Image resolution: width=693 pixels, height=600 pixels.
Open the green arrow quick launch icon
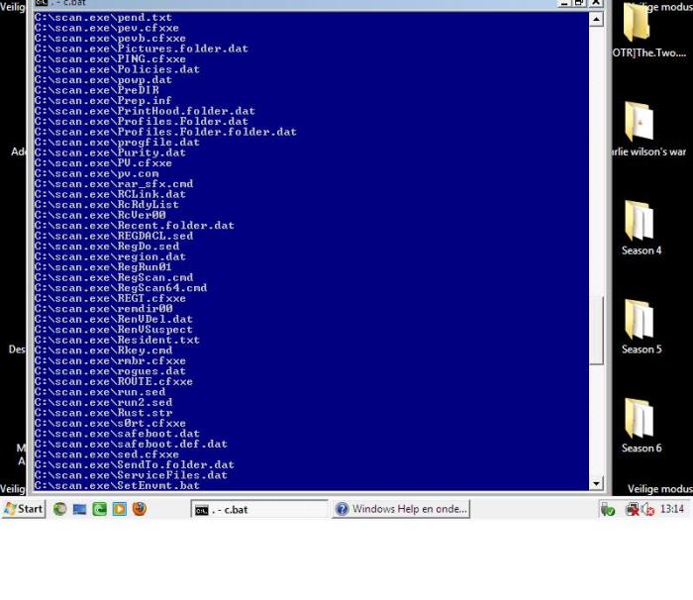coord(99,509)
